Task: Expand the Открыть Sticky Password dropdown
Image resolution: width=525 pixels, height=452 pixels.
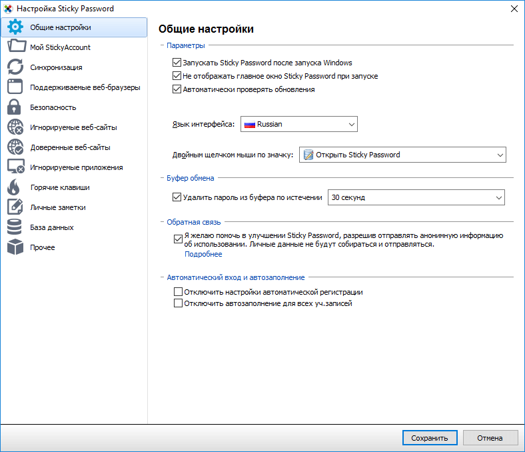Action: (402, 155)
